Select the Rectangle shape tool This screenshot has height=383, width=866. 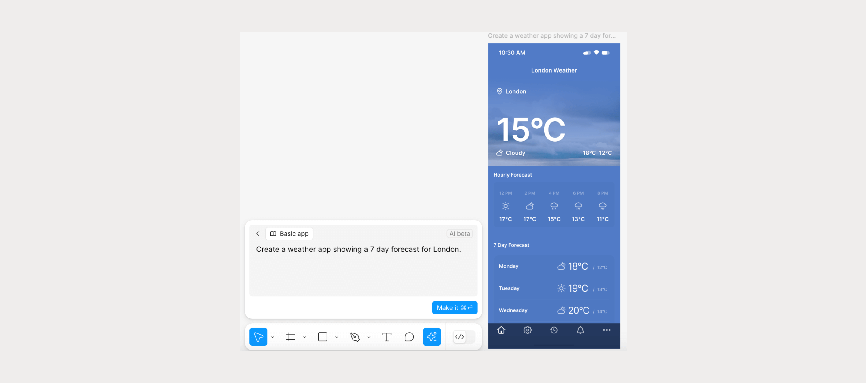pos(323,337)
